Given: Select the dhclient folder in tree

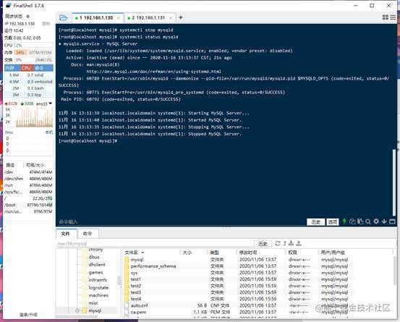Looking at the screenshot, I should click(x=97, y=265).
